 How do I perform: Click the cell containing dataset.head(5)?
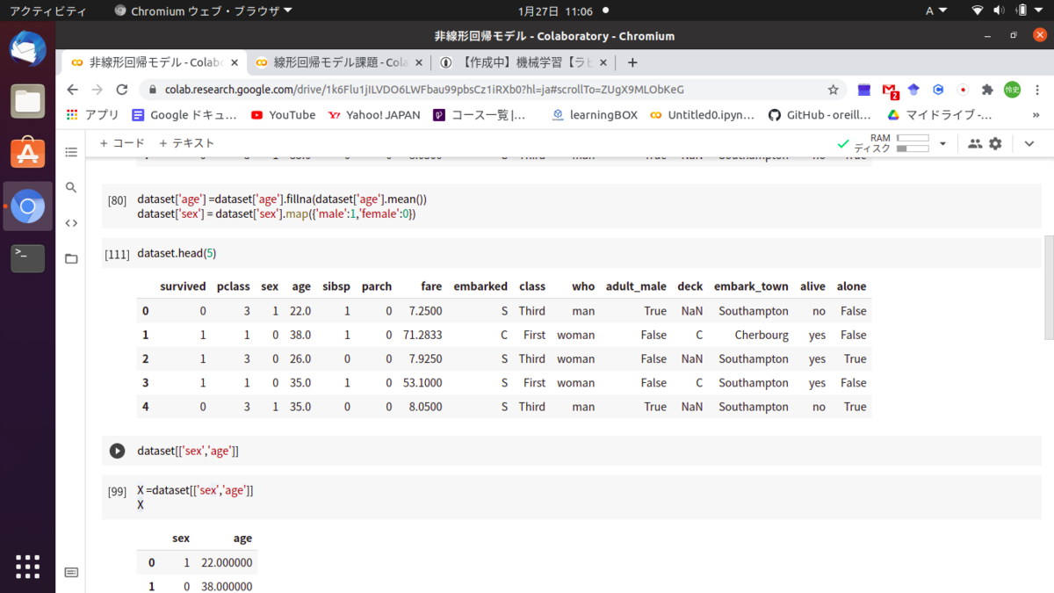[x=571, y=253]
